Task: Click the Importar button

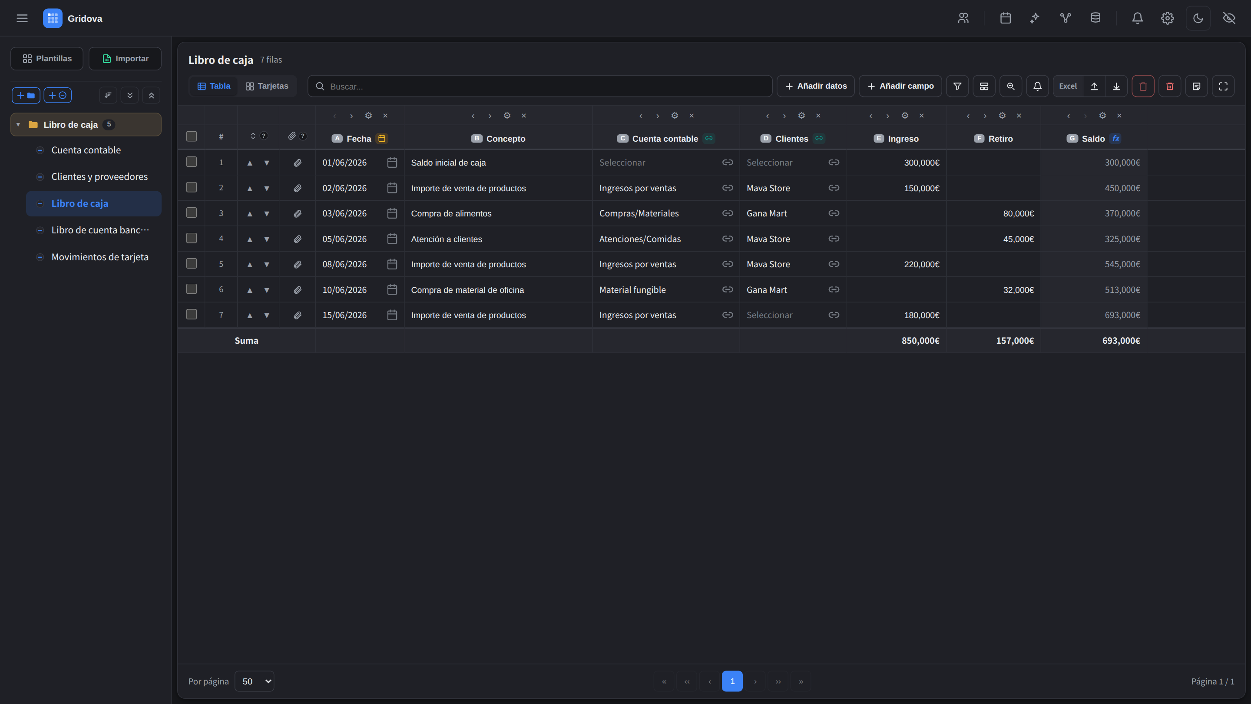Action: 125,58
